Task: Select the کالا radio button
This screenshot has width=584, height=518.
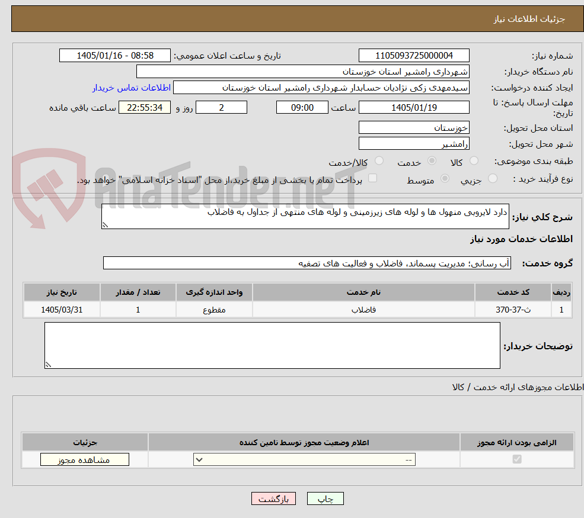Action: [474, 160]
